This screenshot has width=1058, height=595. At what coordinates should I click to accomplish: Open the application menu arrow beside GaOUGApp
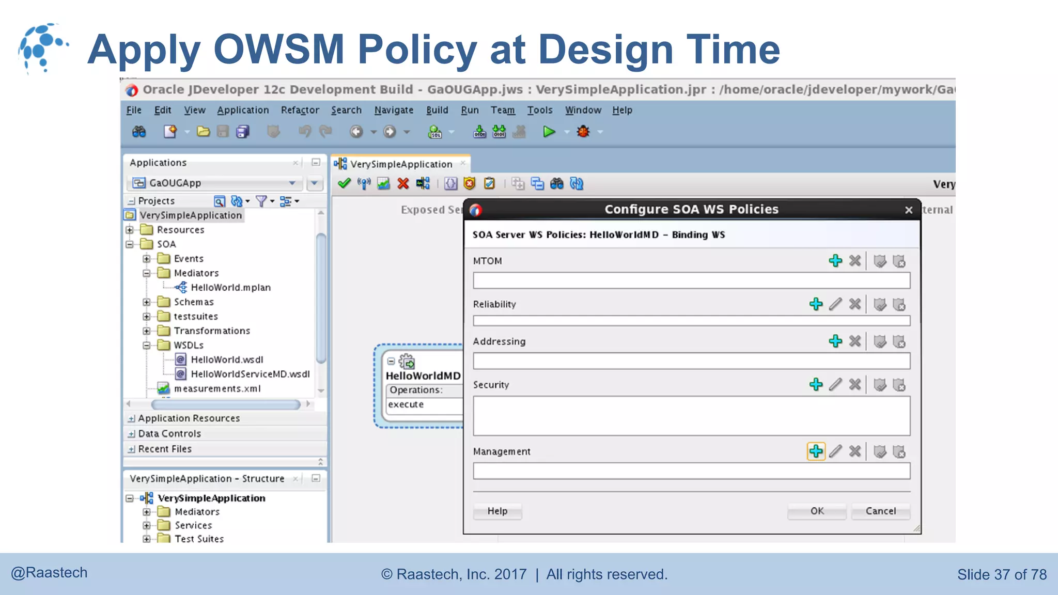click(x=314, y=183)
